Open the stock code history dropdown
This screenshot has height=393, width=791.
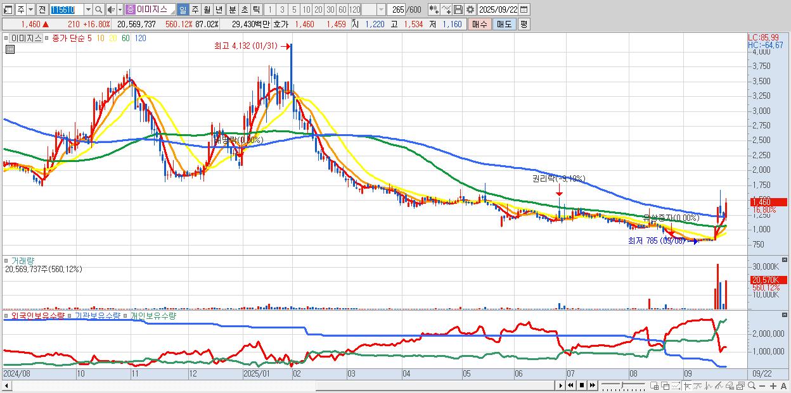click(x=89, y=9)
